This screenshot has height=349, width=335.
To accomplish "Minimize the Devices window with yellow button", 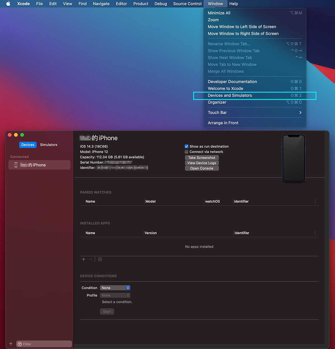I will click(x=16, y=135).
